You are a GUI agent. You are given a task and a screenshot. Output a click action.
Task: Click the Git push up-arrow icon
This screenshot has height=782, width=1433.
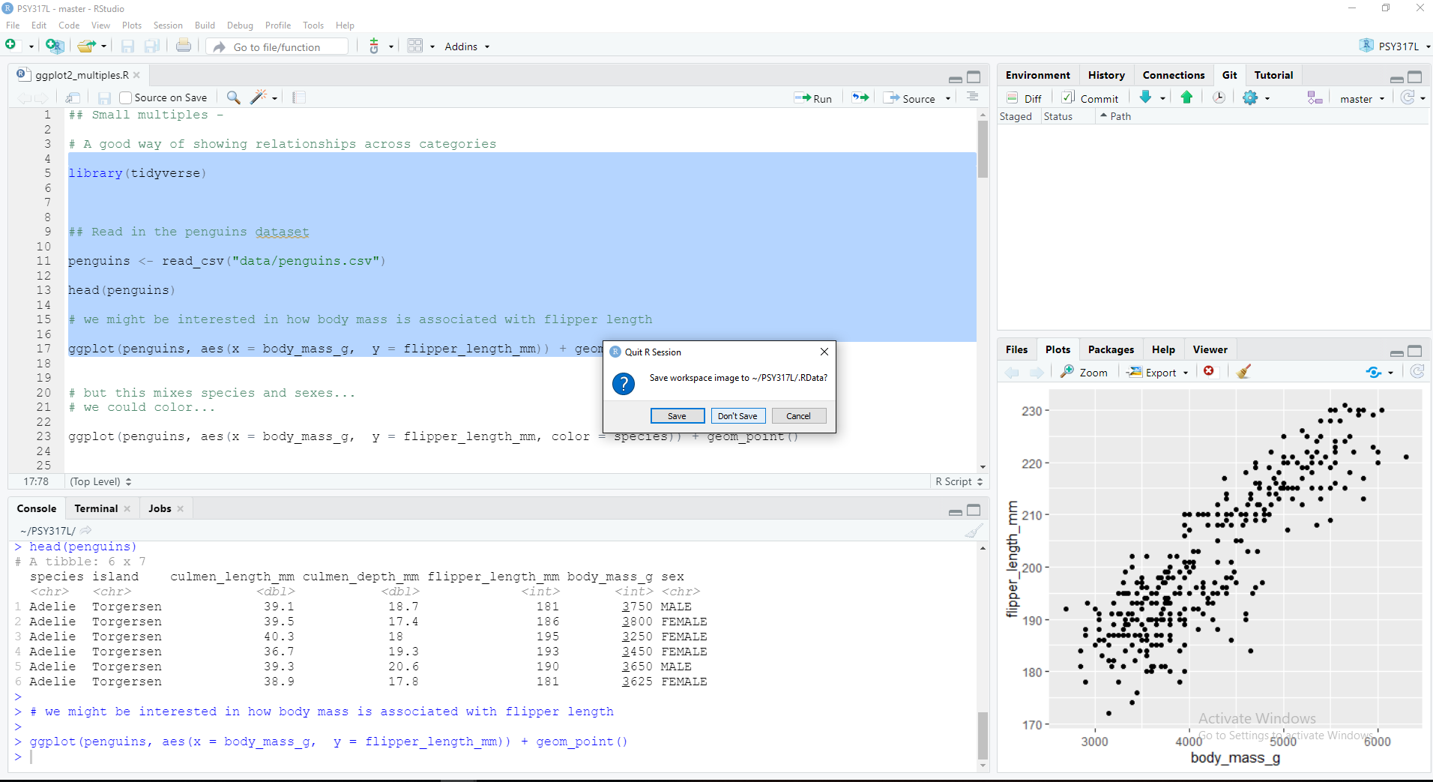coord(1186,97)
